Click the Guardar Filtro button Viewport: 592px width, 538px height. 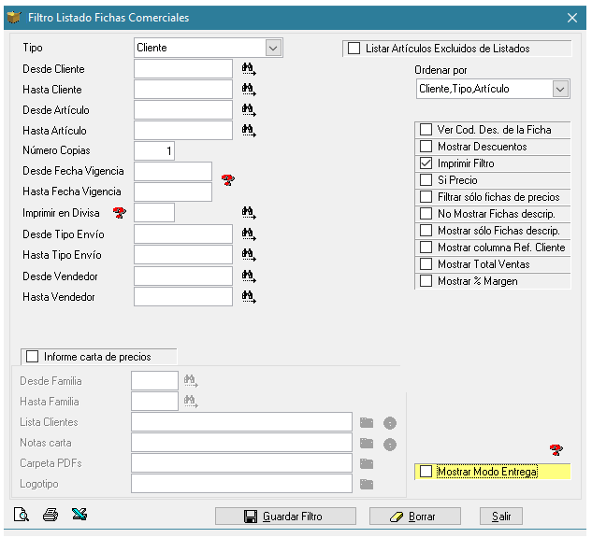[x=285, y=517]
